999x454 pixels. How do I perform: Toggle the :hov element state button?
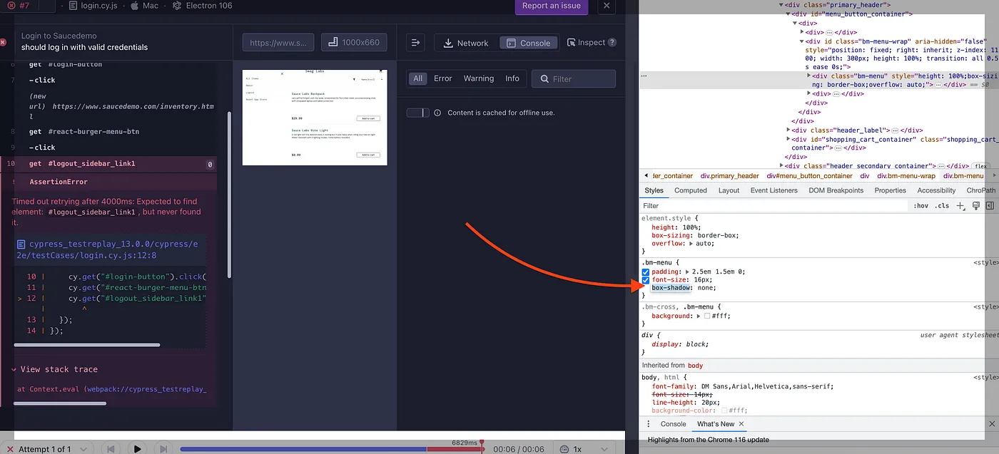tap(921, 206)
